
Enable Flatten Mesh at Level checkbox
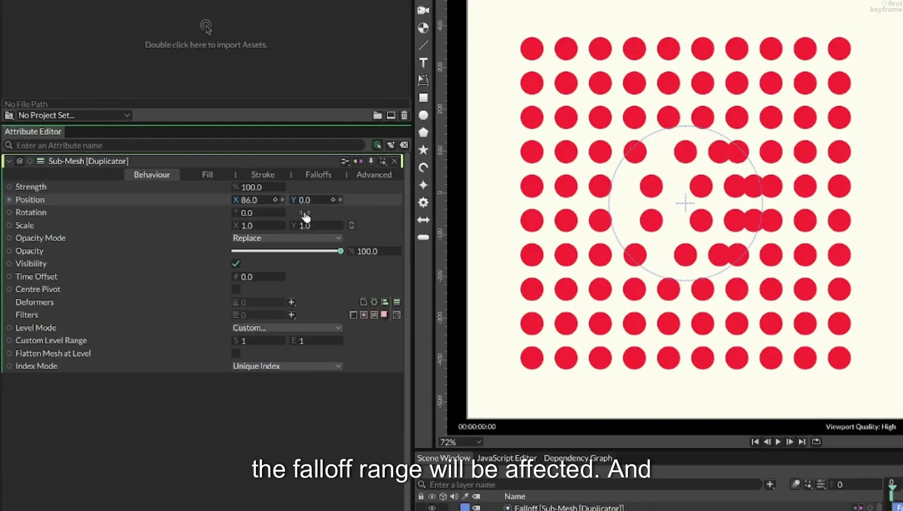pos(236,353)
